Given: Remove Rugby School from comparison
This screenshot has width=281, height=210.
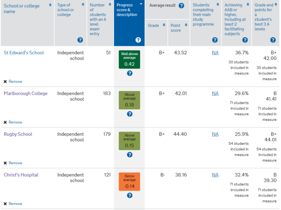Looking at the screenshot, I should tap(15, 163).
